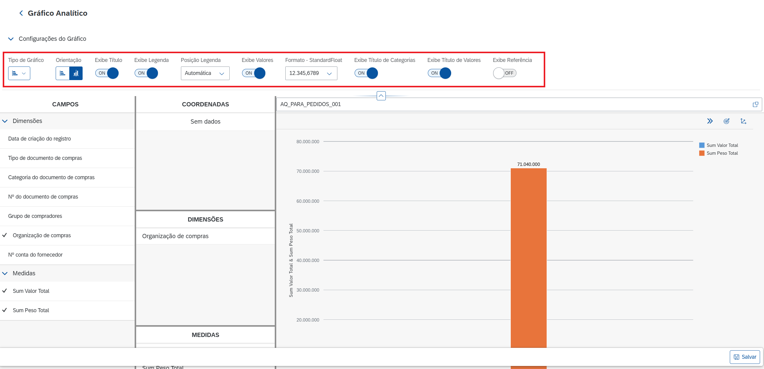764x369 pixels.
Task: Click the target drill-down chart icon
Action: pyautogui.click(x=726, y=121)
